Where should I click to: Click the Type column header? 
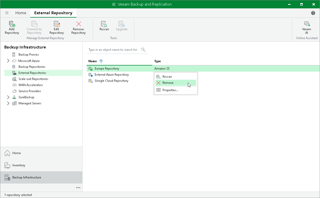158,61
